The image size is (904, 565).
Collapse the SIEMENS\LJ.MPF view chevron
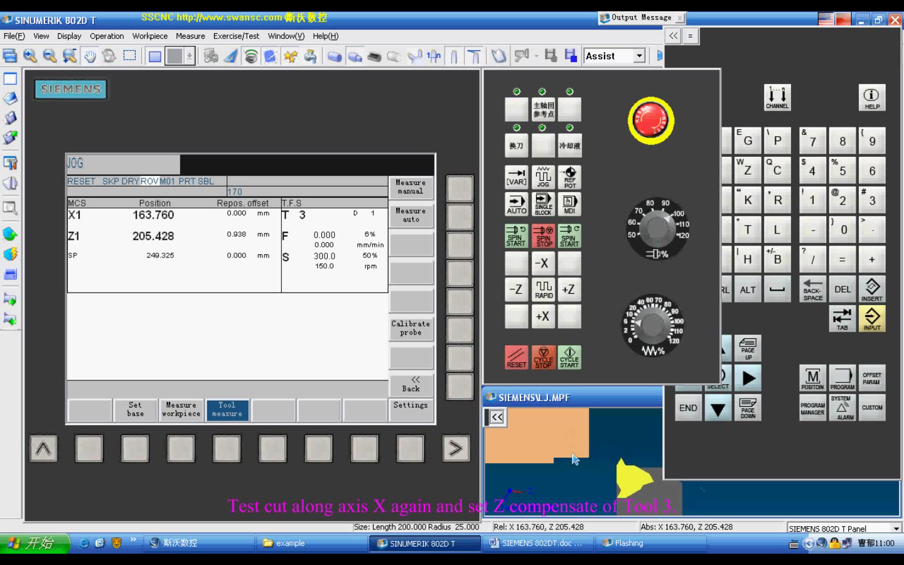coord(497,417)
